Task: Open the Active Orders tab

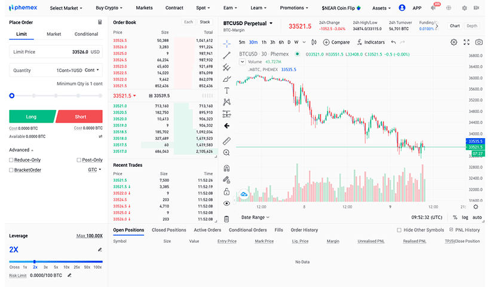Action: coord(207,230)
